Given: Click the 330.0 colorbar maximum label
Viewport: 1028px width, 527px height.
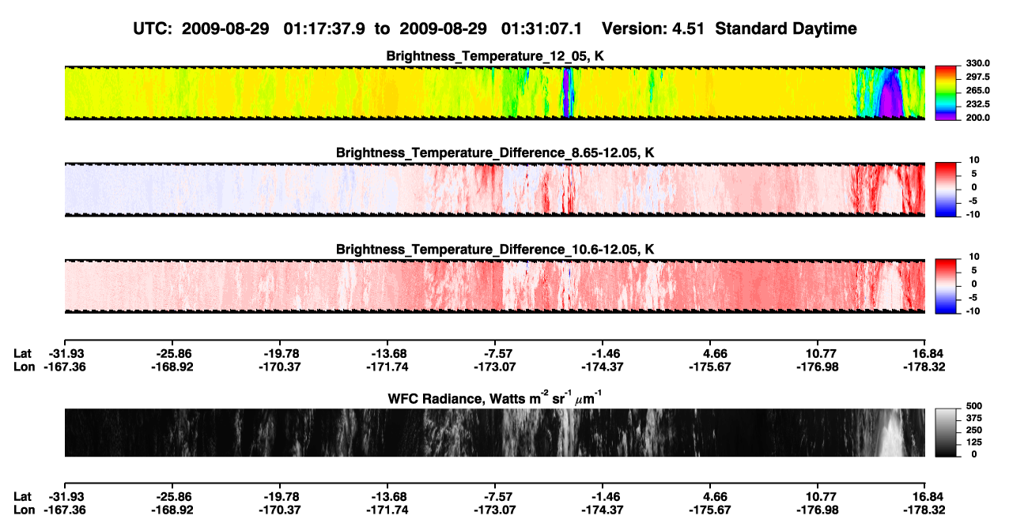Looking at the screenshot, I should 979,64.
